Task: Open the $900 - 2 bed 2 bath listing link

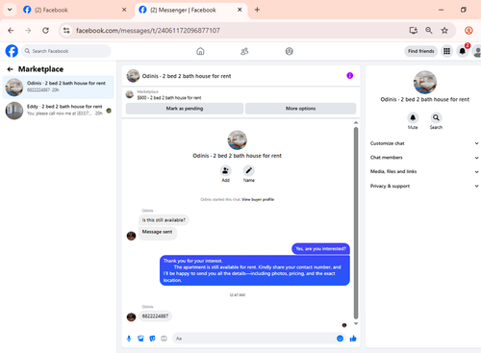Action: [x=169, y=98]
